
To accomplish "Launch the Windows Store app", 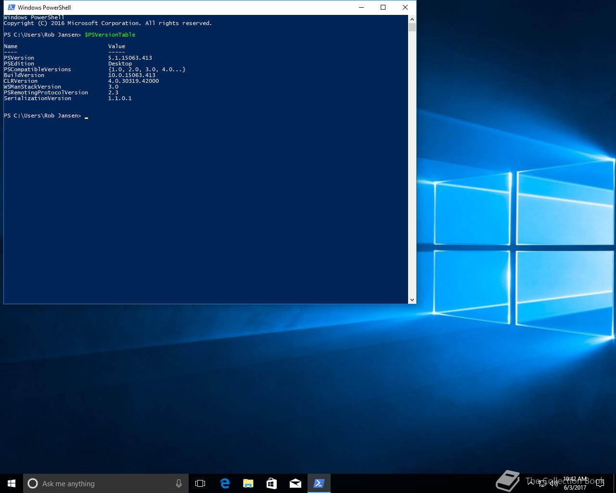I will click(271, 483).
